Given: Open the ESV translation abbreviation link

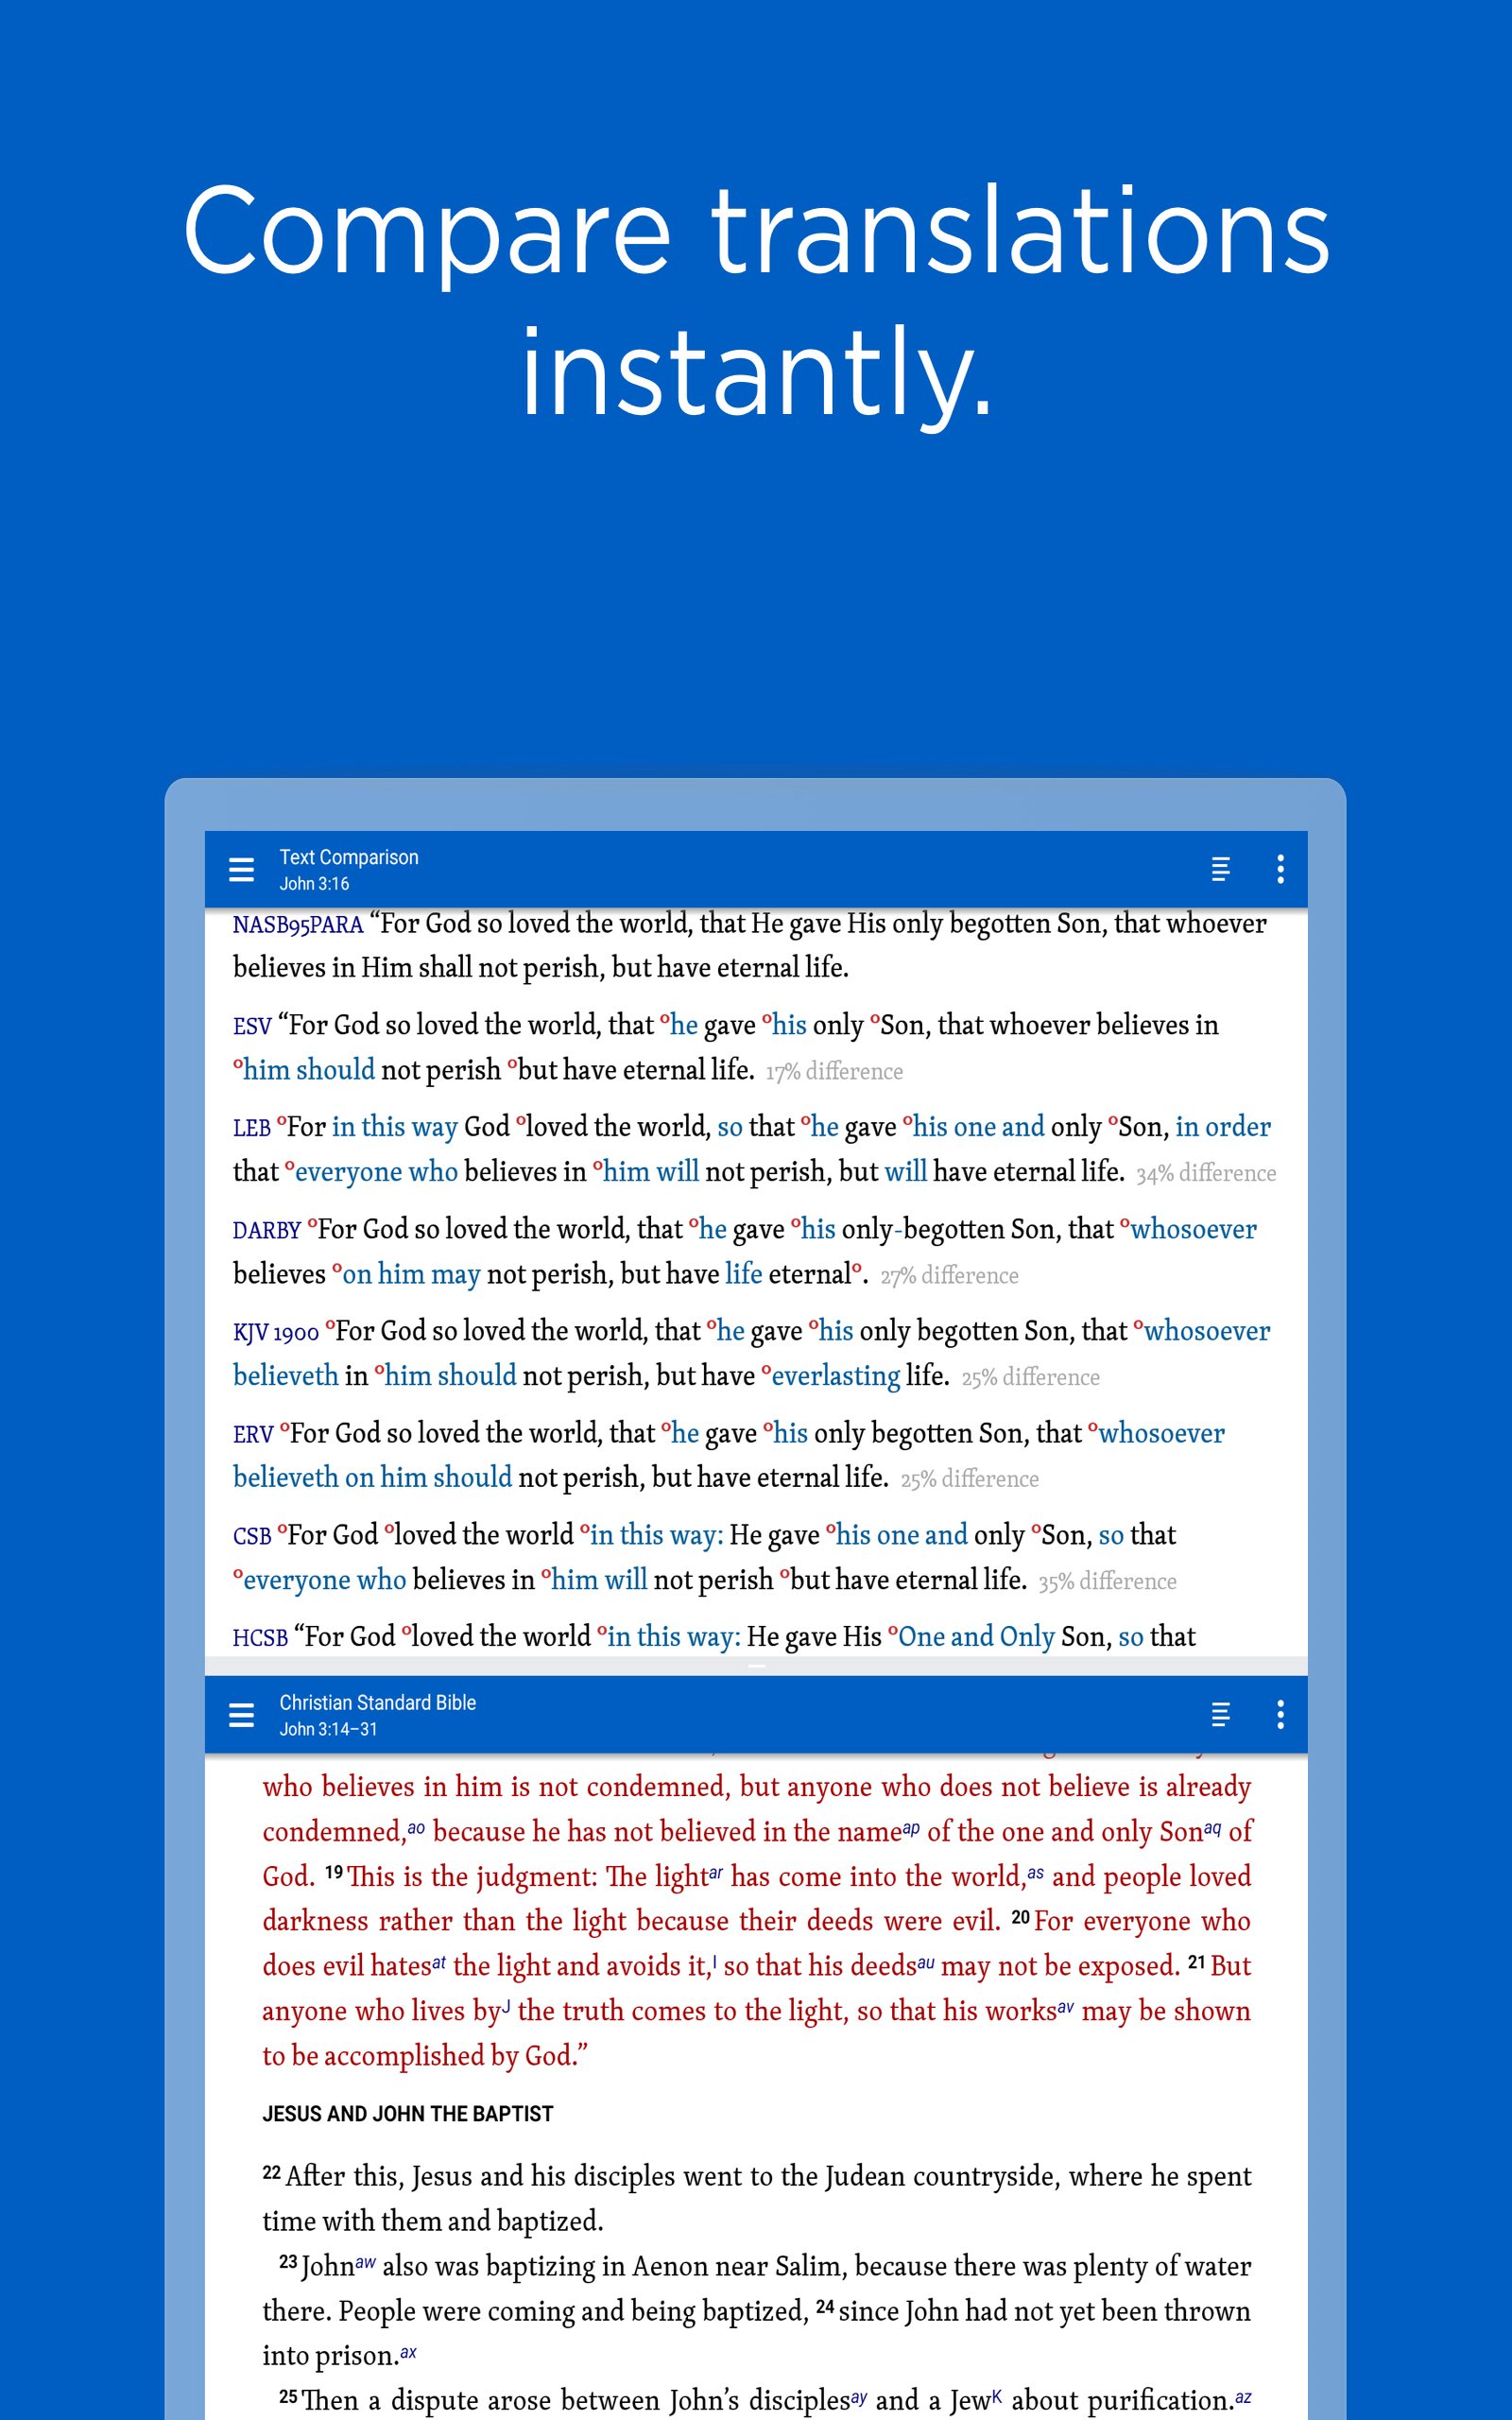Looking at the screenshot, I should coord(251,1025).
